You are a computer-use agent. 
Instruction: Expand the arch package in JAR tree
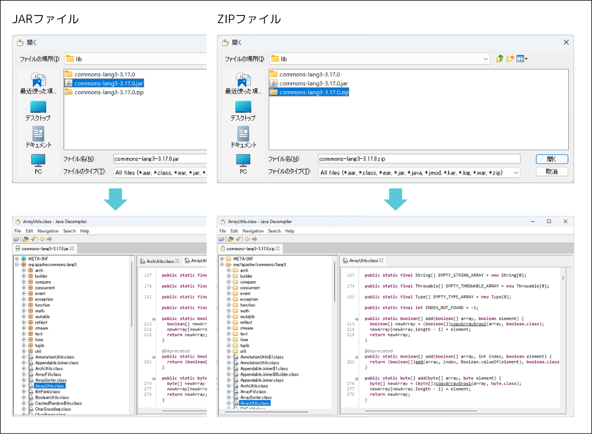click(x=24, y=270)
